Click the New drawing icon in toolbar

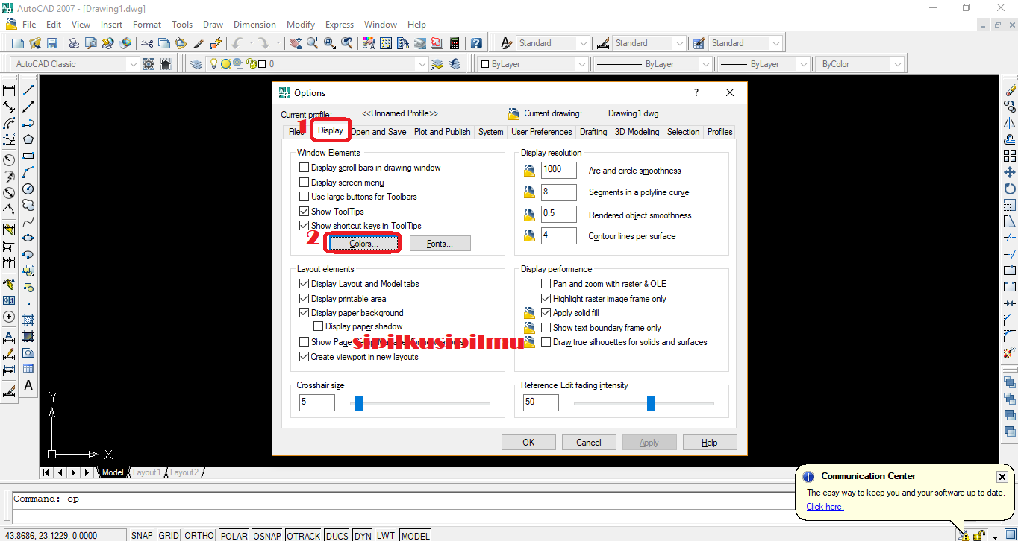click(18, 43)
